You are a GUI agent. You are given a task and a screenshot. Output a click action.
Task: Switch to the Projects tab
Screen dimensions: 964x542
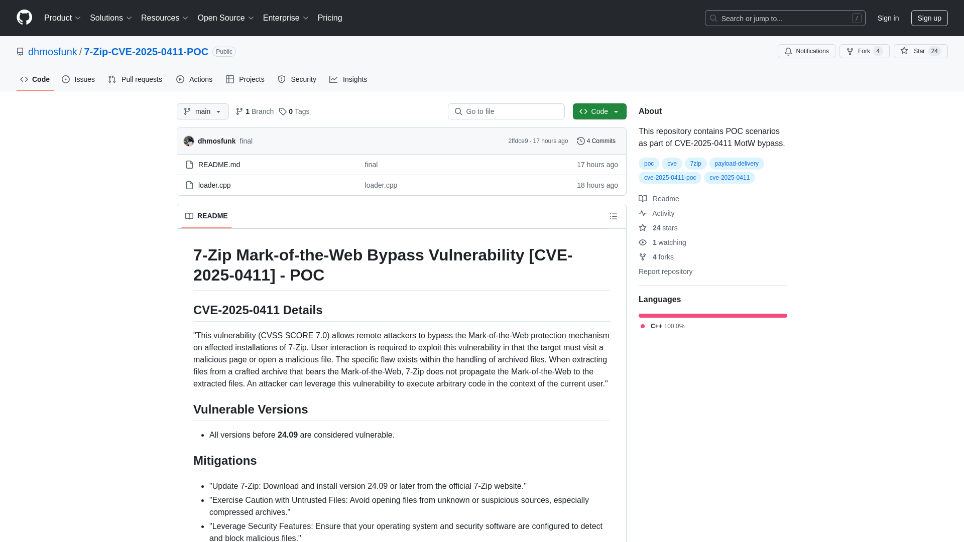[245, 79]
